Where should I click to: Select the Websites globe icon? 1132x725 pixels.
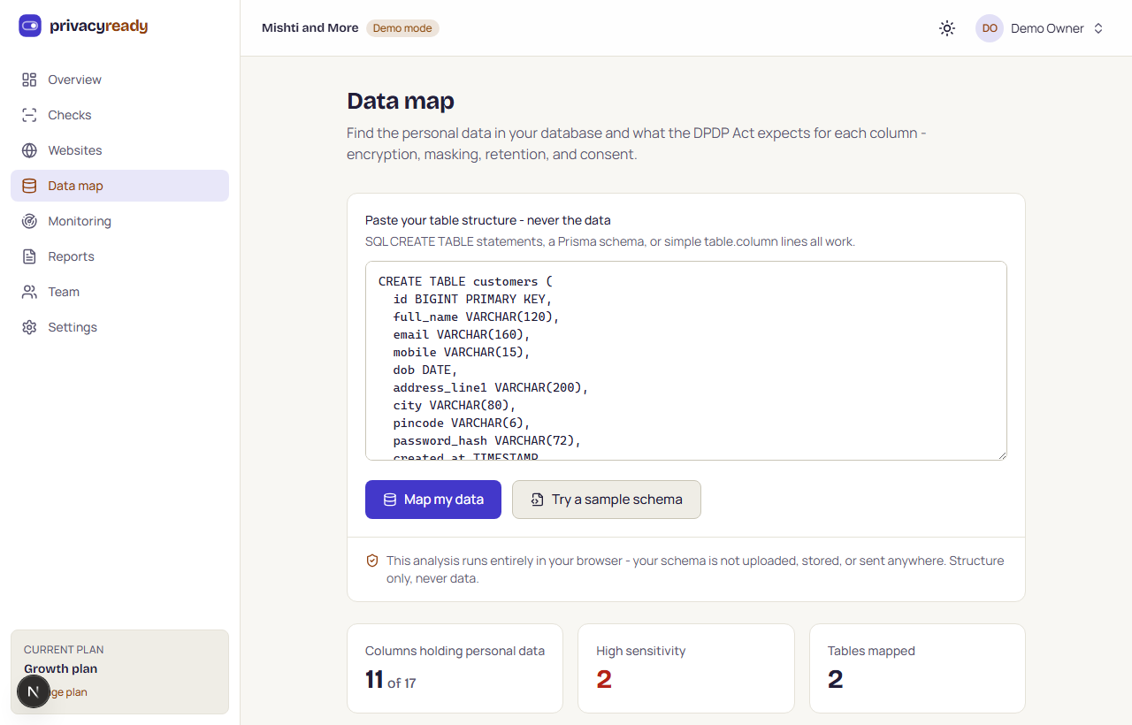click(29, 150)
